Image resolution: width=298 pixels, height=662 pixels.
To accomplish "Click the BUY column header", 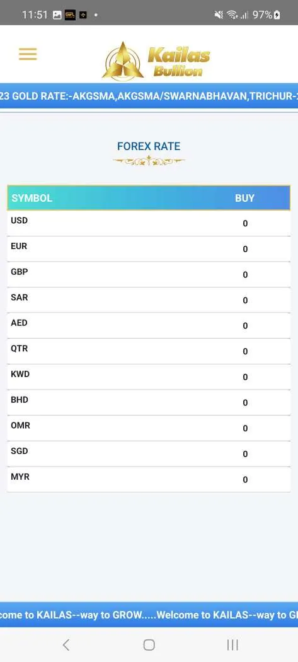I will 245,198.
